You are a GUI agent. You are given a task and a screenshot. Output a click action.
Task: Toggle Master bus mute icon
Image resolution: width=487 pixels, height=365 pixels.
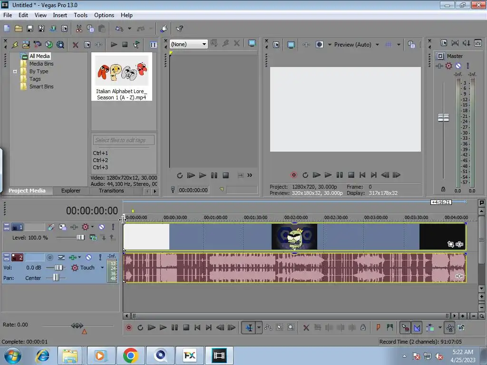coord(458,66)
